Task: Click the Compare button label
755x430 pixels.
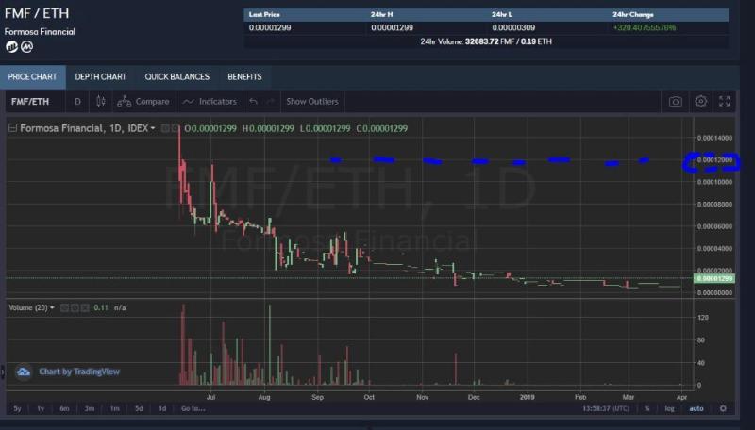Action: [152, 102]
